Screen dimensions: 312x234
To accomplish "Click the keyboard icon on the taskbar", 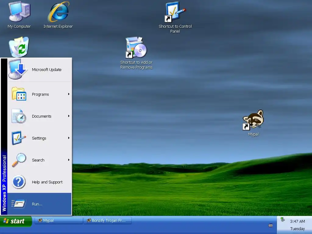I will point(271,225).
